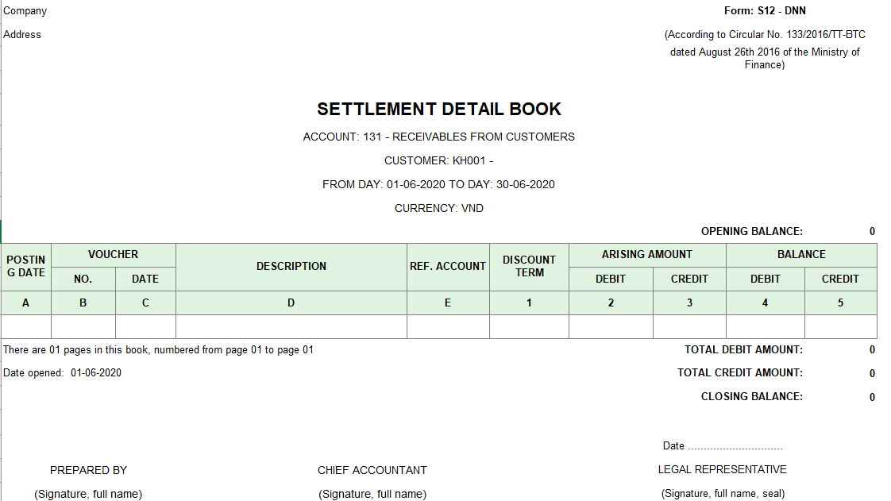Select the BALANCE header cell
This screenshot has width=891, height=501.
click(800, 254)
